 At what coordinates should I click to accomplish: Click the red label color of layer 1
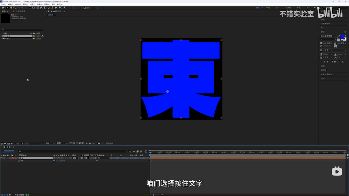13,158
